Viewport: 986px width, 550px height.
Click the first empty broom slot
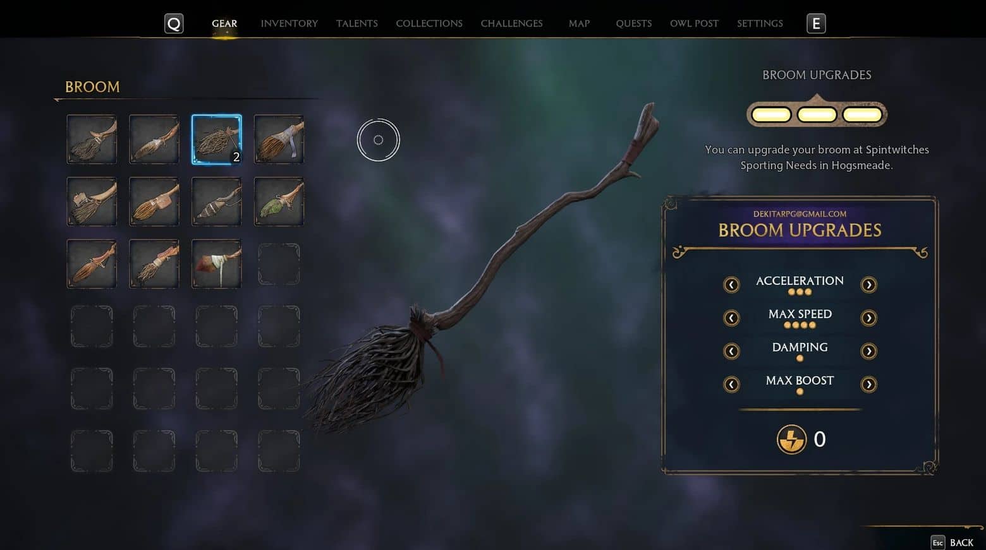click(x=279, y=264)
